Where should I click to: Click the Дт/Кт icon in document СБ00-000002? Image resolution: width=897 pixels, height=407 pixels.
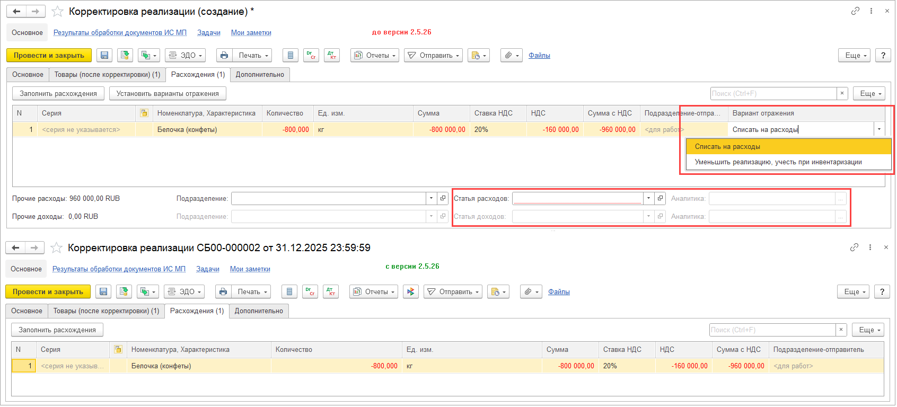[x=331, y=292]
